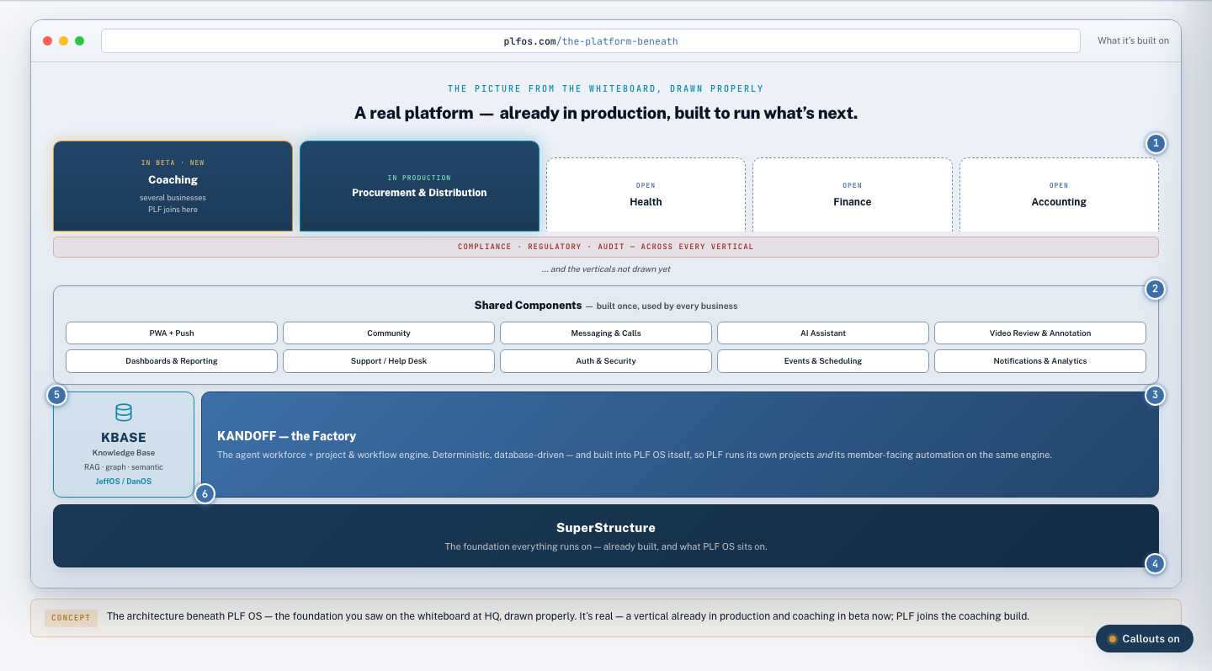Select the "What it's built on" label
This screenshot has height=671, width=1212.
click(x=1133, y=40)
